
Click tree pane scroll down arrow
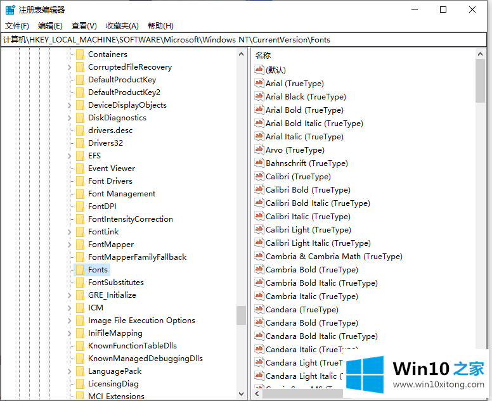pos(241,394)
